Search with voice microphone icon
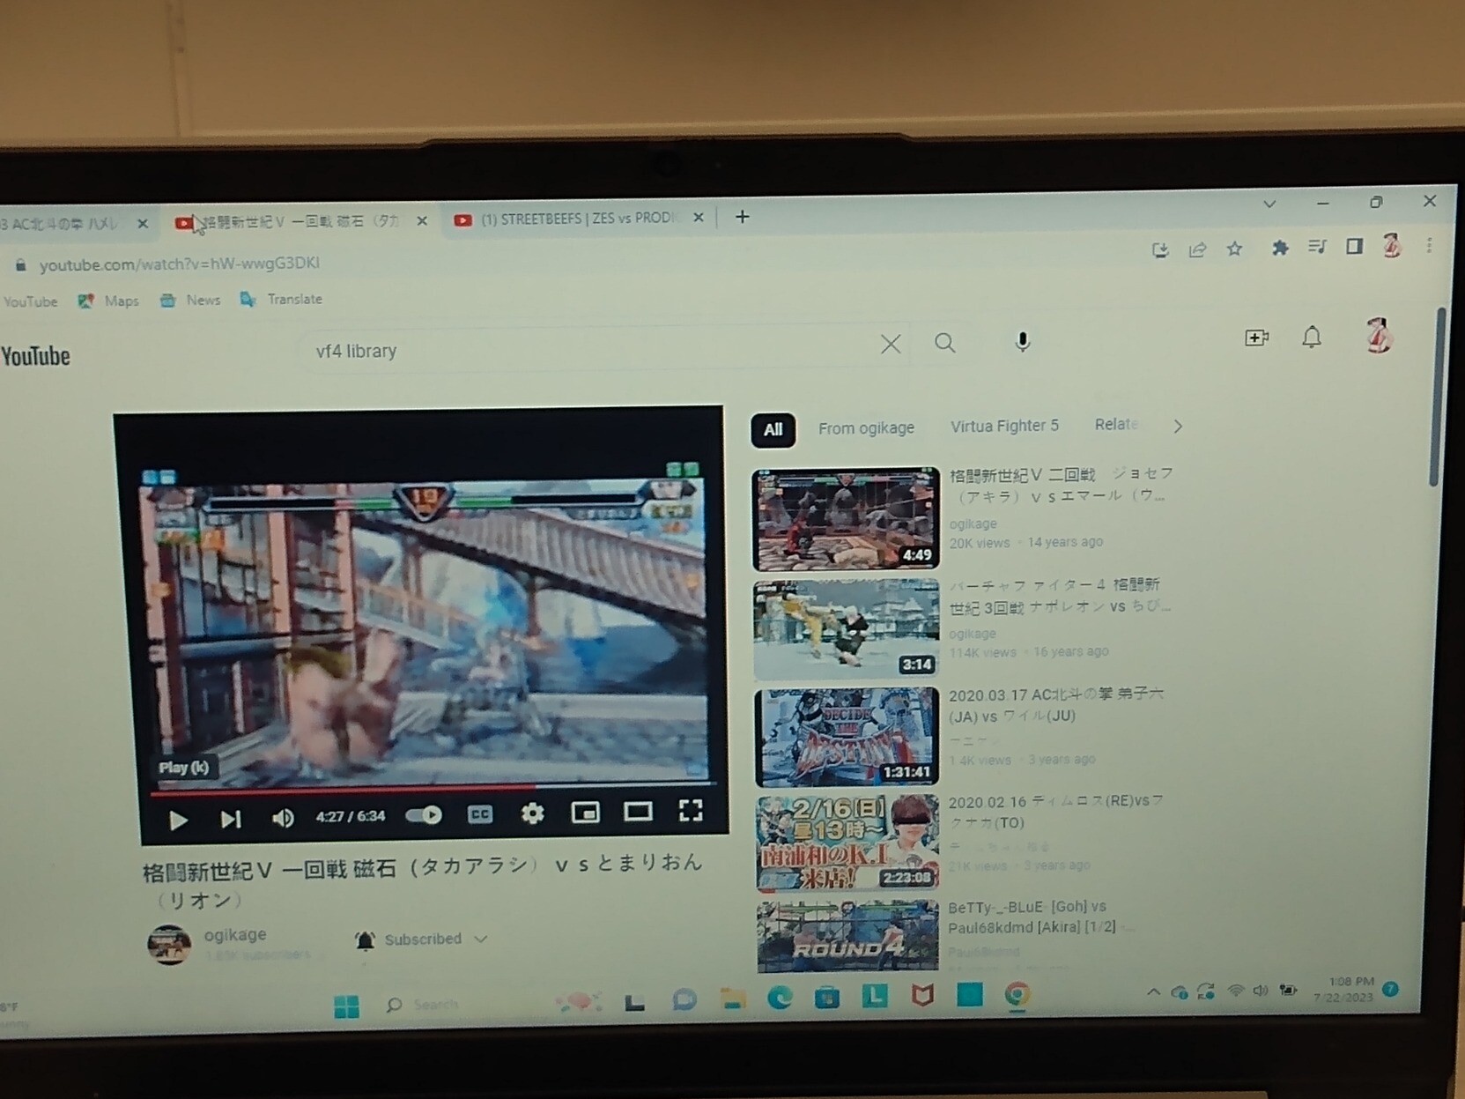Image resolution: width=1465 pixels, height=1099 pixels. point(1022,342)
